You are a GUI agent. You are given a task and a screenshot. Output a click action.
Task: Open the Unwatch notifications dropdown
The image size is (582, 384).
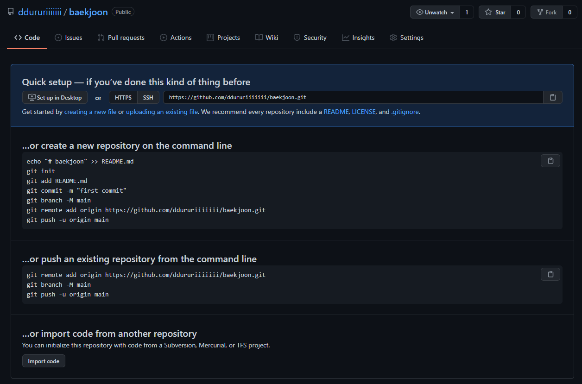435,12
